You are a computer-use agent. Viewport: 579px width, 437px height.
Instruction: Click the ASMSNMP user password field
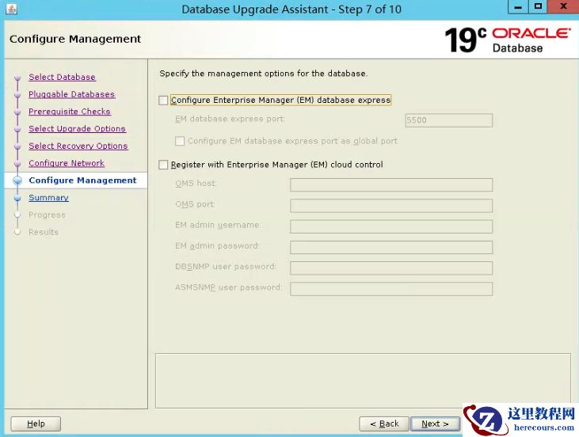[x=391, y=289]
